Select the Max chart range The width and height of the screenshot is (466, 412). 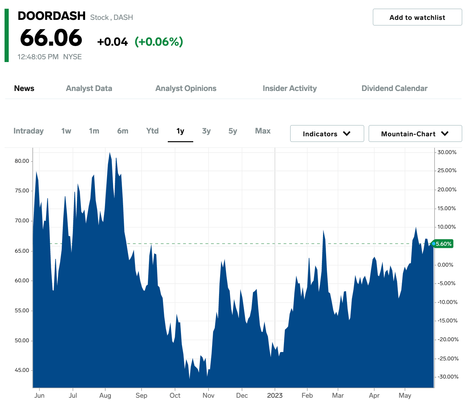[x=262, y=131]
